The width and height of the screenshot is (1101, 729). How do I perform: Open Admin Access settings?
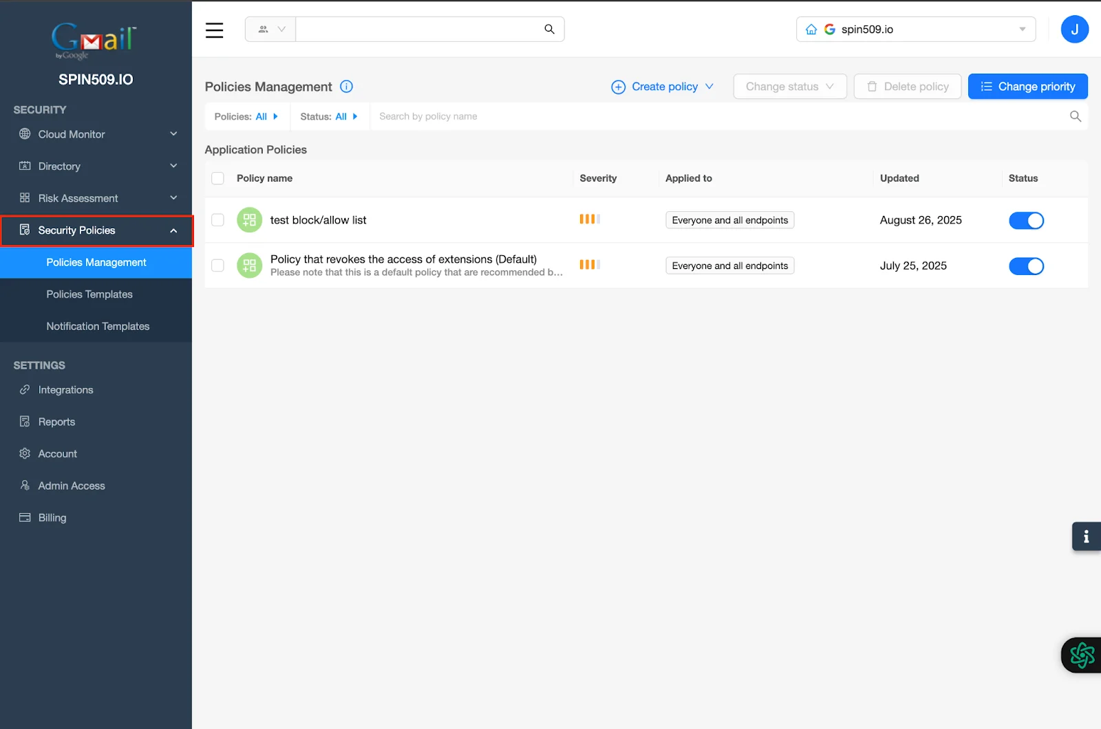click(x=71, y=485)
